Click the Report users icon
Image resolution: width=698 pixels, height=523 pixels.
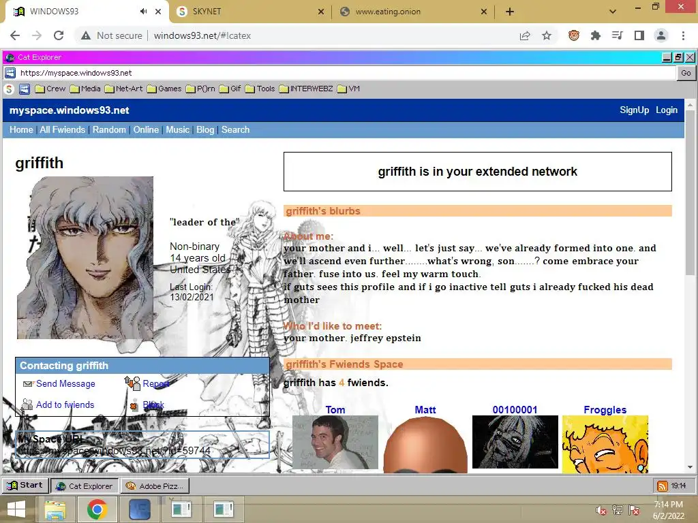click(x=132, y=383)
